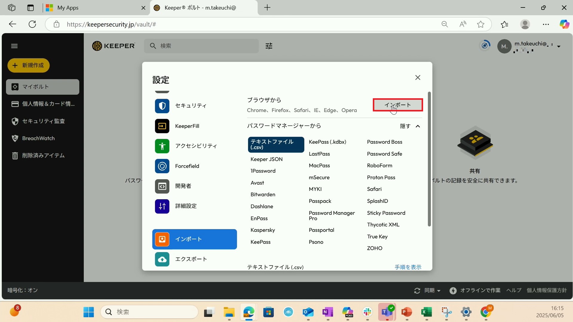Open the Export cloud icon
Image resolution: width=573 pixels, height=322 pixels.
tap(162, 259)
